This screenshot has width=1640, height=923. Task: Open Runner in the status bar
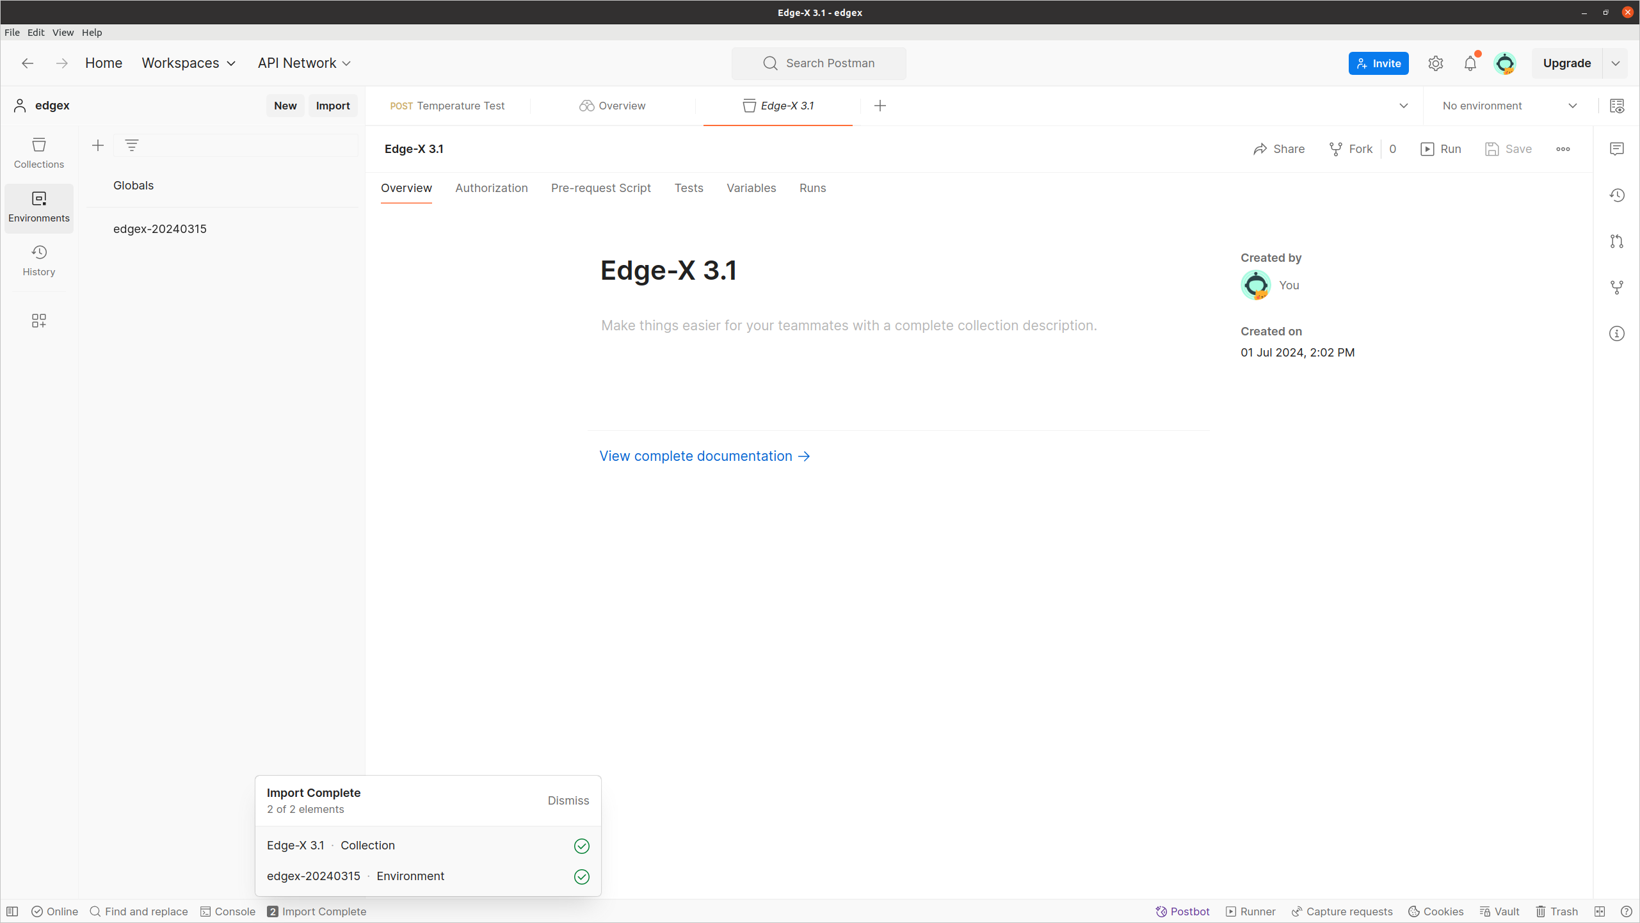(1250, 911)
